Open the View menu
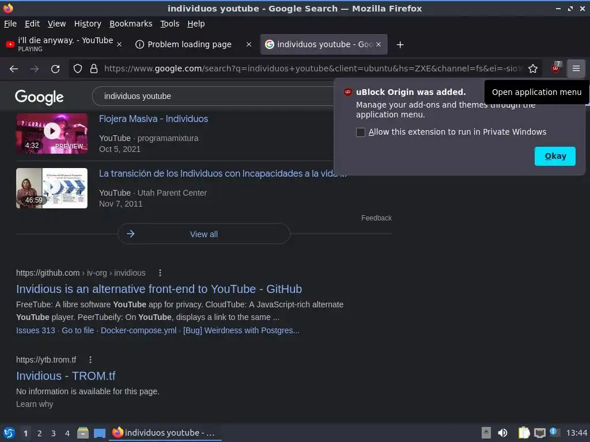 (x=56, y=24)
